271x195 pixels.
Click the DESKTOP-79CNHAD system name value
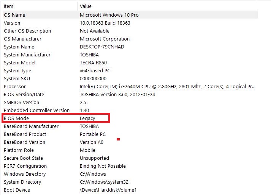(x=102, y=47)
